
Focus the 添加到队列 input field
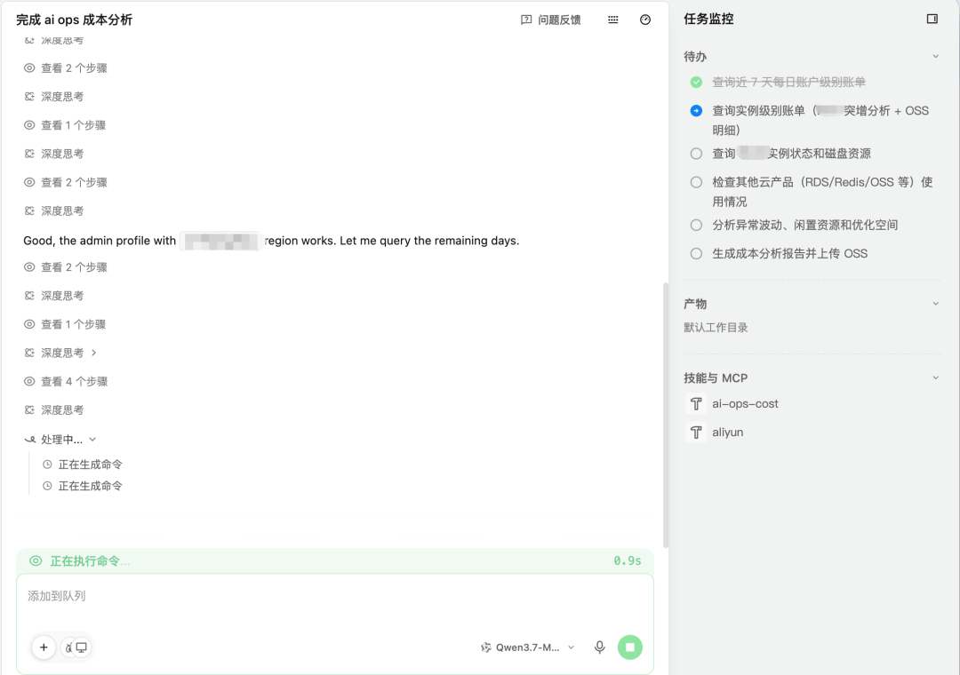[335, 596]
